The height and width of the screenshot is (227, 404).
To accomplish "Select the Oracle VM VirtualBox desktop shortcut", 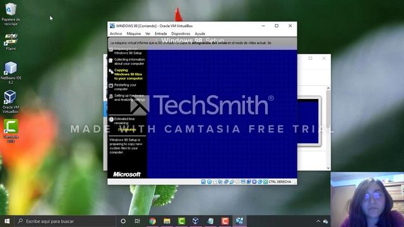I will pos(11,102).
